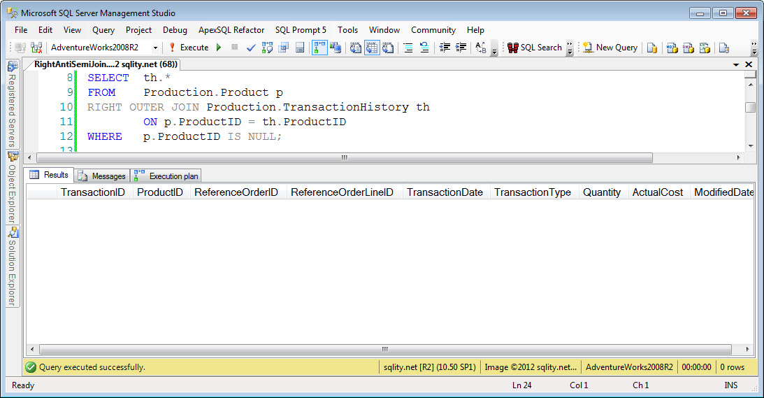
Task: Open the active files dropdown arrow
Action: pyautogui.click(x=736, y=64)
